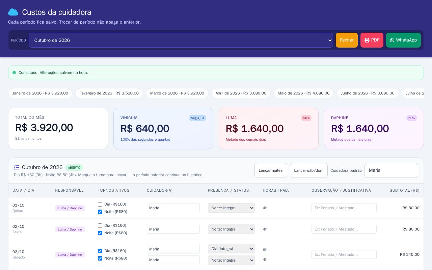The image size is (432, 270).
Task: Click the checklist icon beside Outubro de 2026
Action: pyautogui.click(x=17, y=167)
